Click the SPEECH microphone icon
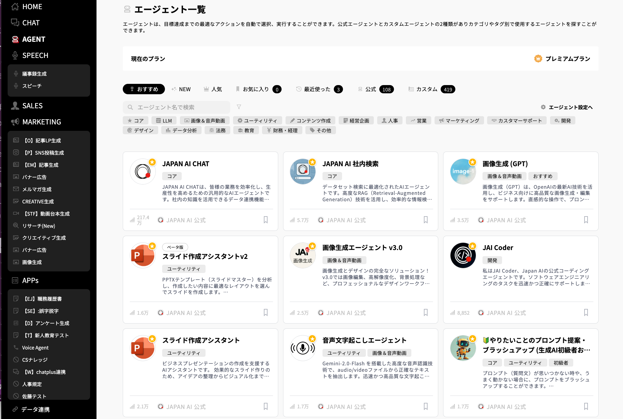Image resolution: width=623 pixels, height=419 pixels. (15, 56)
